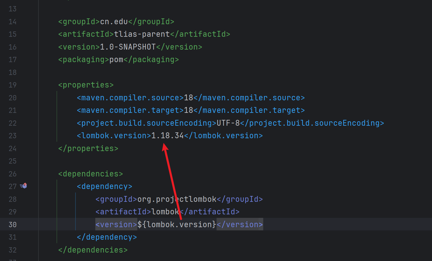Click the opening properties tag
Image resolution: width=432 pixels, height=261 pixels.
(x=86, y=85)
